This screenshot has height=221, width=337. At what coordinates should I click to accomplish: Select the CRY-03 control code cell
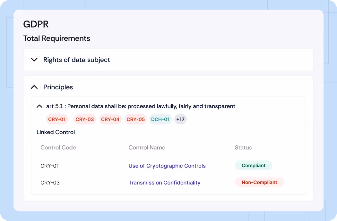(x=50, y=183)
